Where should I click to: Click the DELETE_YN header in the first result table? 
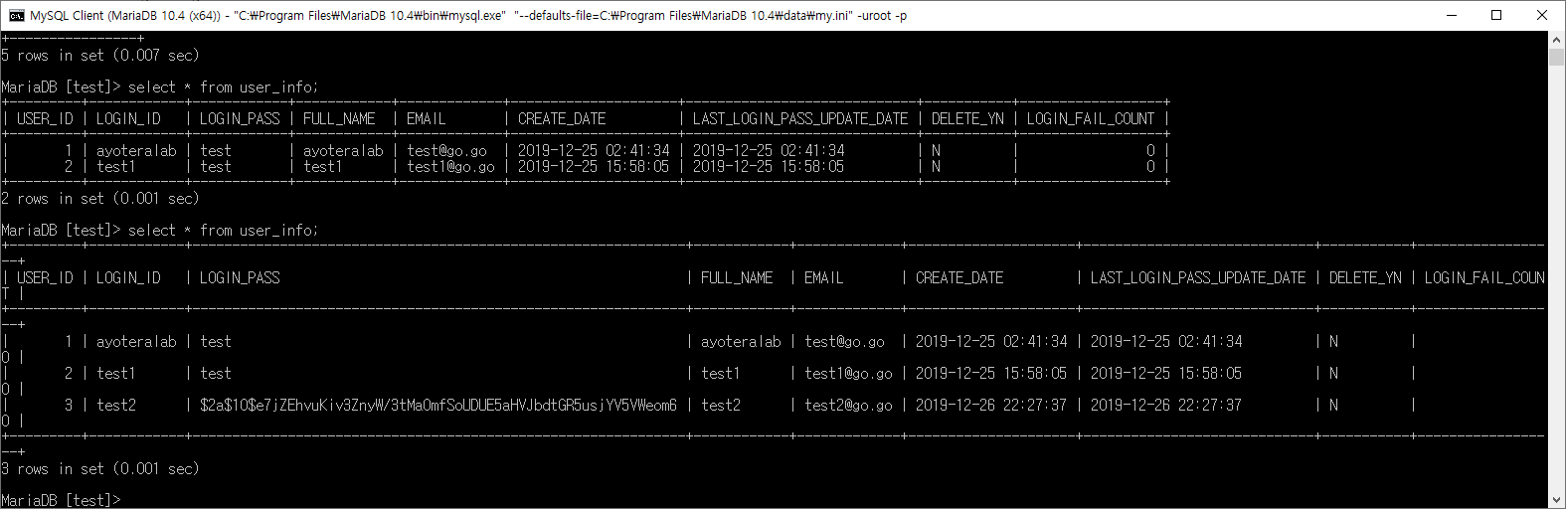(x=967, y=119)
